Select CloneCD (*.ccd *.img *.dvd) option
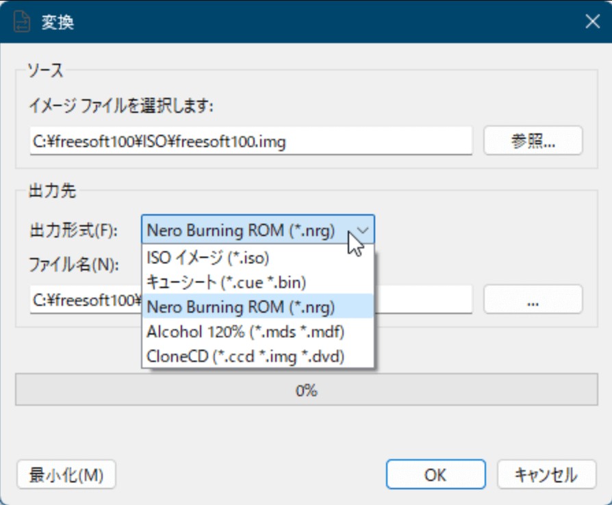Image resolution: width=612 pixels, height=505 pixels. 257,357
